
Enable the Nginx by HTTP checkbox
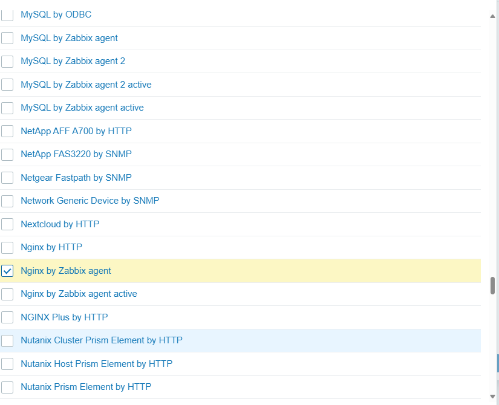[x=7, y=247]
